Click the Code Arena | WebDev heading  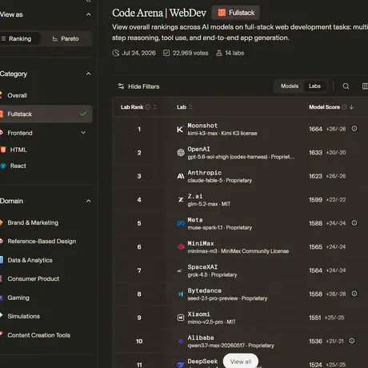click(159, 13)
